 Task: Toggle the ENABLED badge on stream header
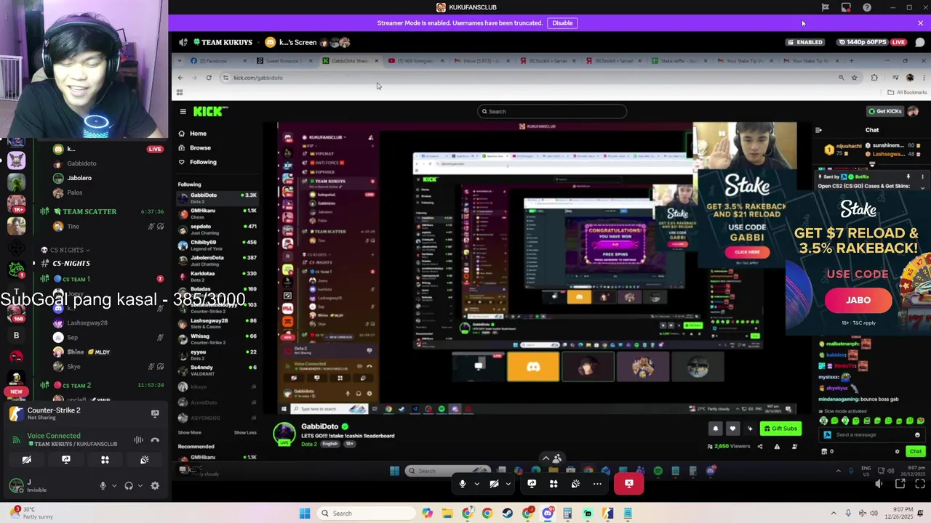[805, 42]
